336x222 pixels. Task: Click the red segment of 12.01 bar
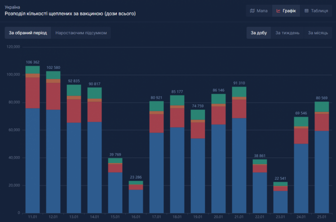tap(53, 96)
